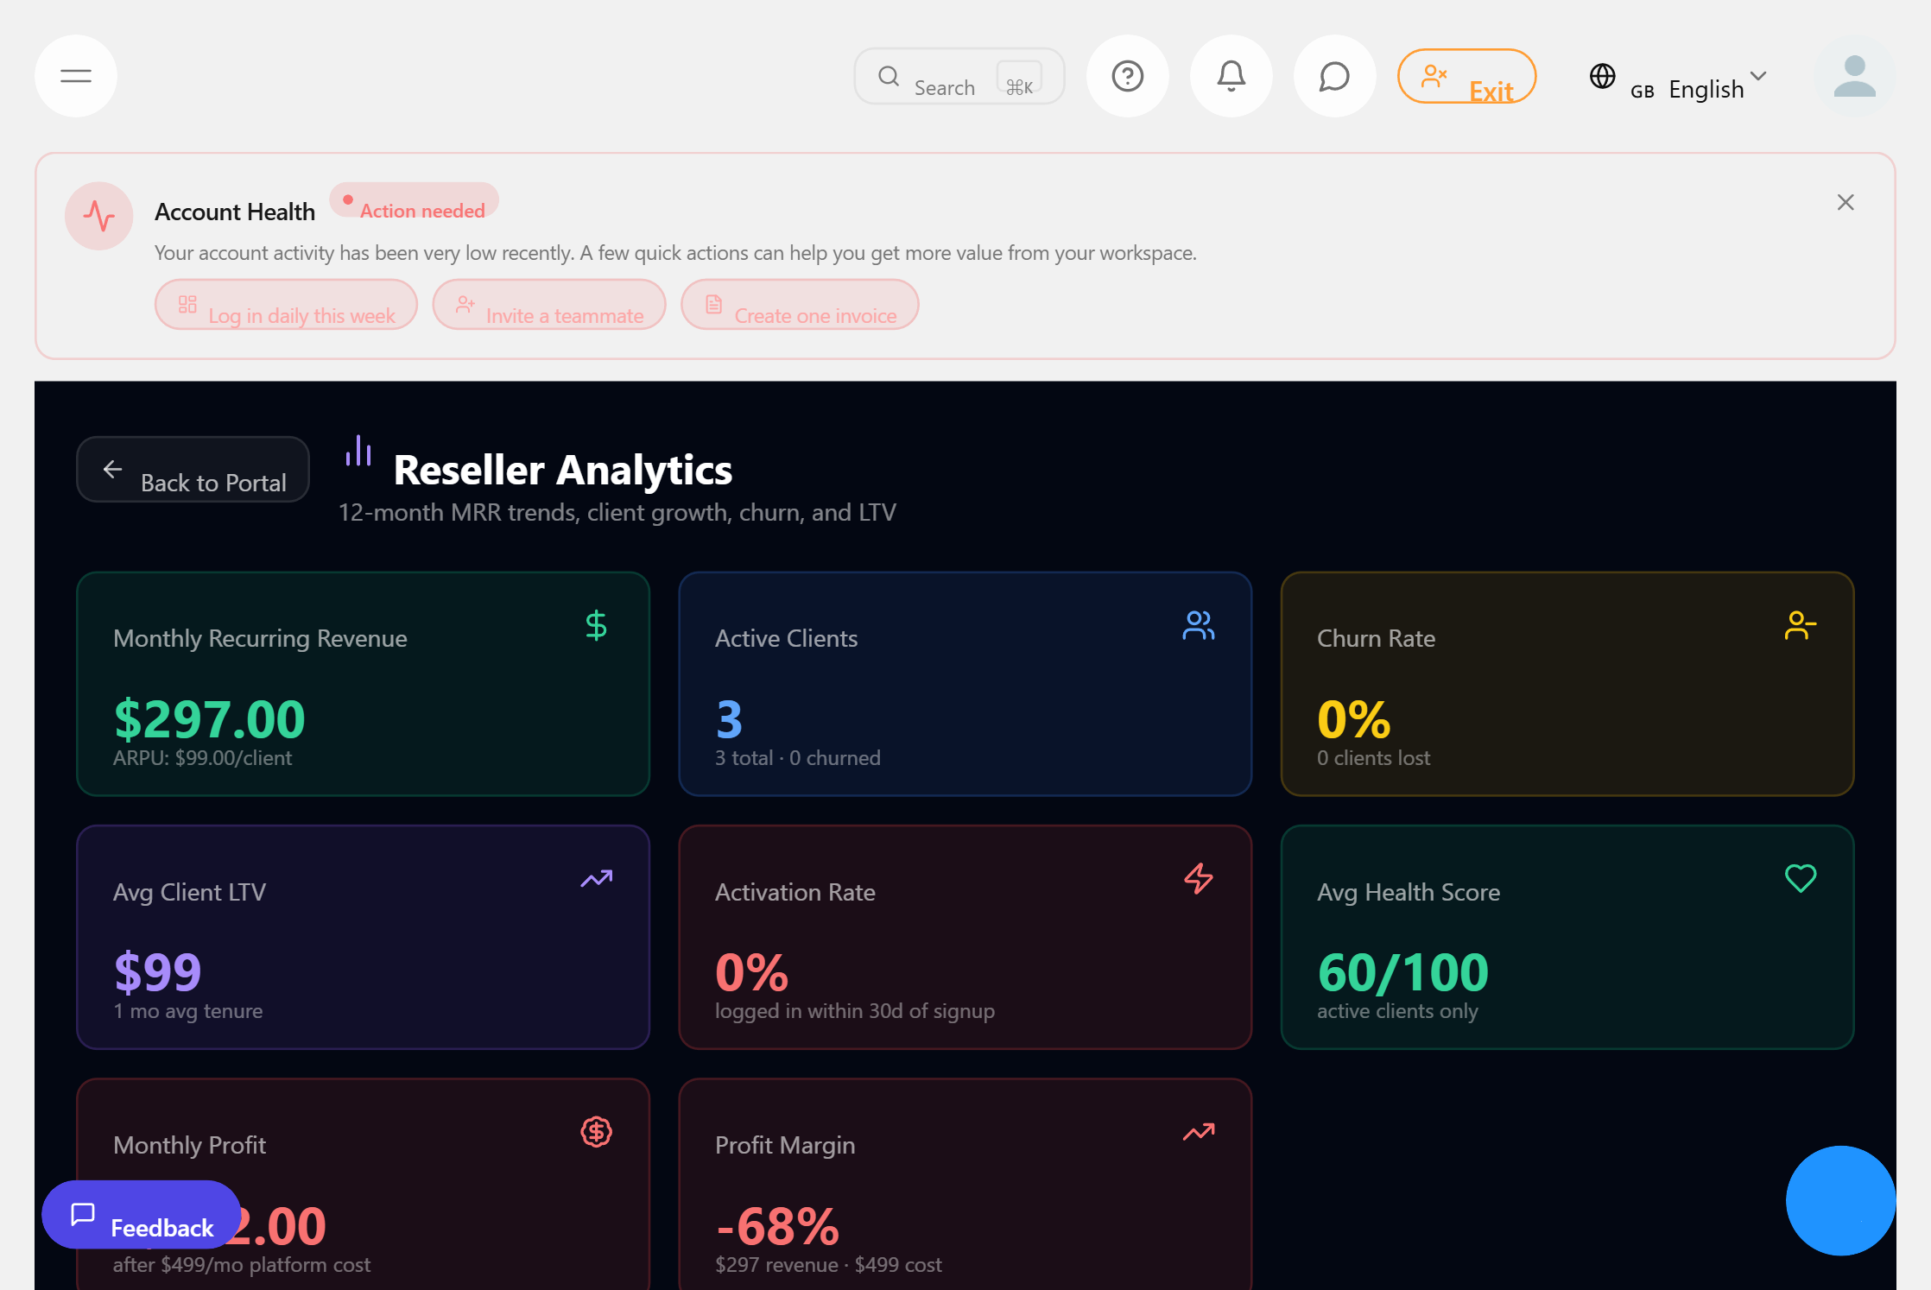This screenshot has height=1290, width=1931.
Task: Click the lightning icon on Activation Rate card
Action: point(1198,879)
